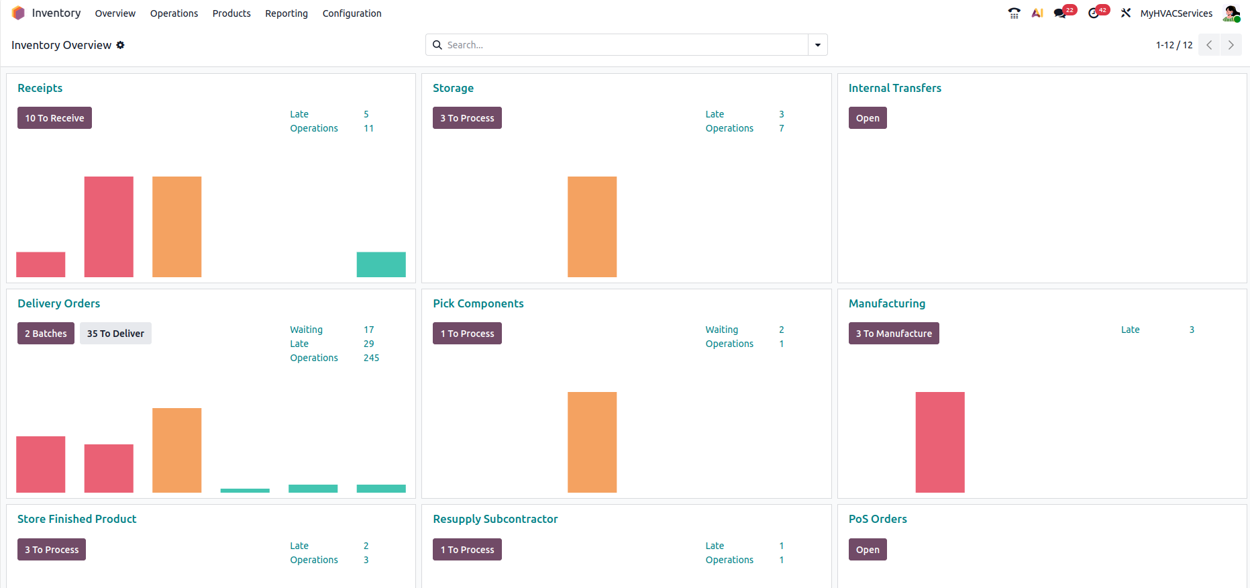
Task: Open the conversations messages icon
Action: 1060,13
